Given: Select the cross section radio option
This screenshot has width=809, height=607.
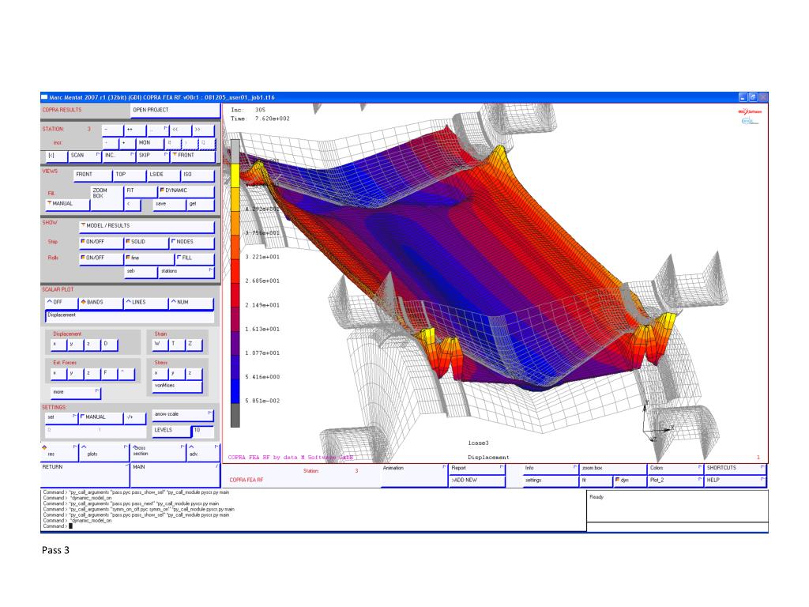Looking at the screenshot, I should [158, 452].
